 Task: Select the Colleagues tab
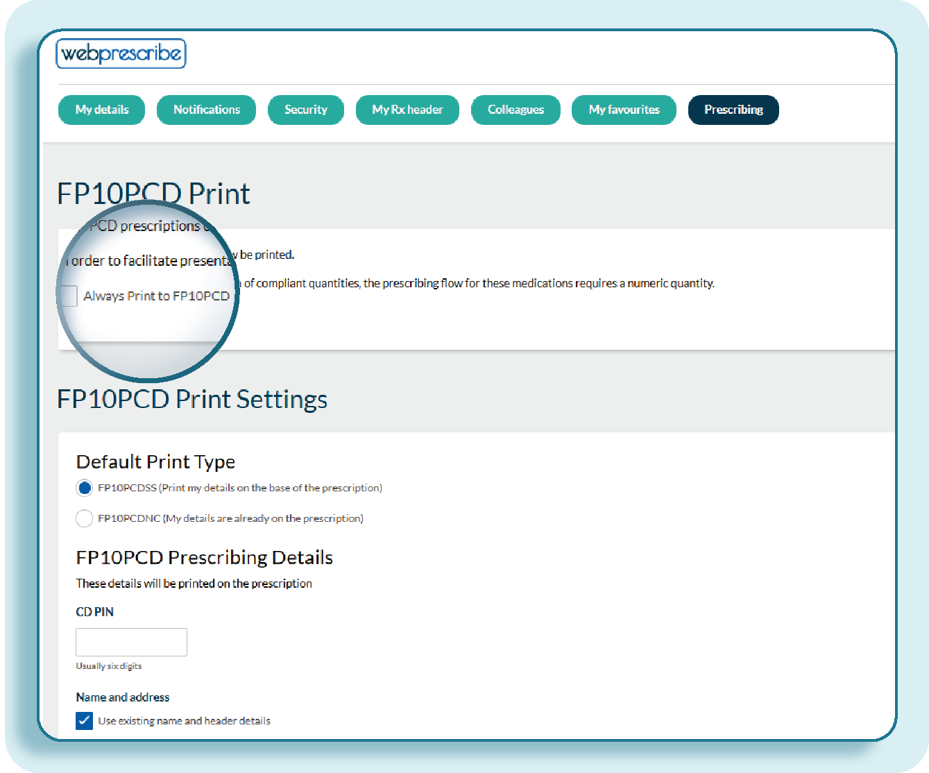tap(515, 110)
